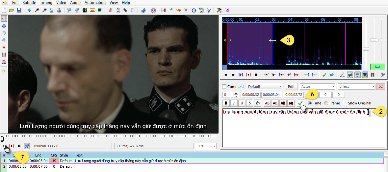The width and height of the screenshot is (388, 172).
Task: Cycle tag hiding mode icon
Action: click(x=227, y=11)
